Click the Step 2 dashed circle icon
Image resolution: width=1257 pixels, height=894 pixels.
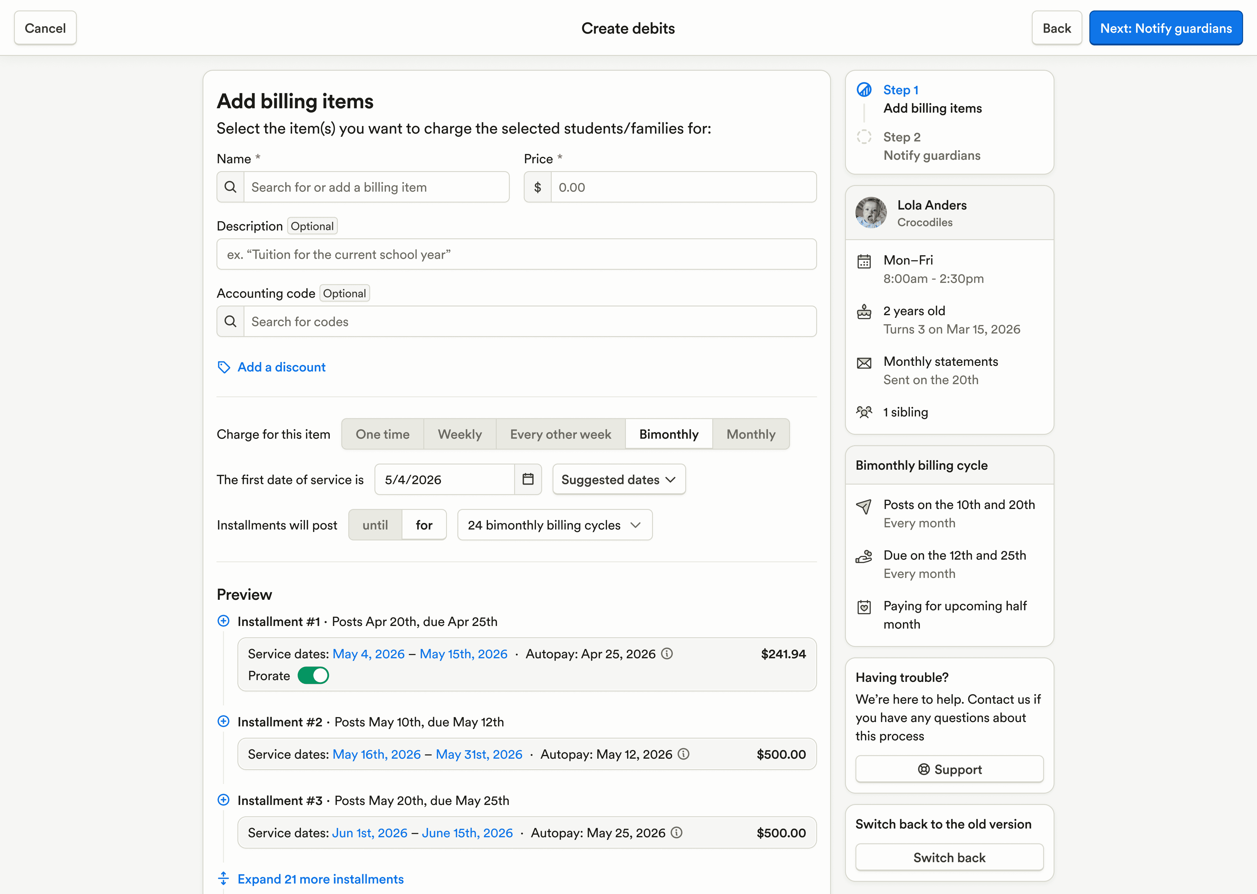[x=864, y=136]
